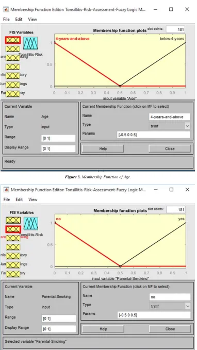
Task: Click the 'Ready' status bar text
Action: (10, 161)
